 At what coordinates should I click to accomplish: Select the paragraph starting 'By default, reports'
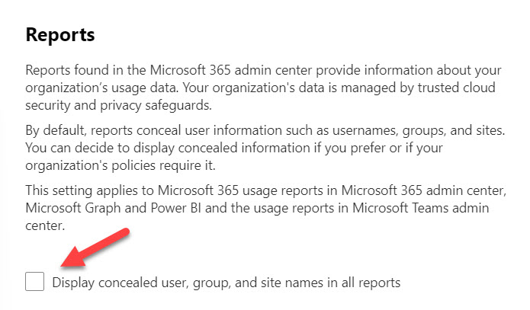pos(265,148)
